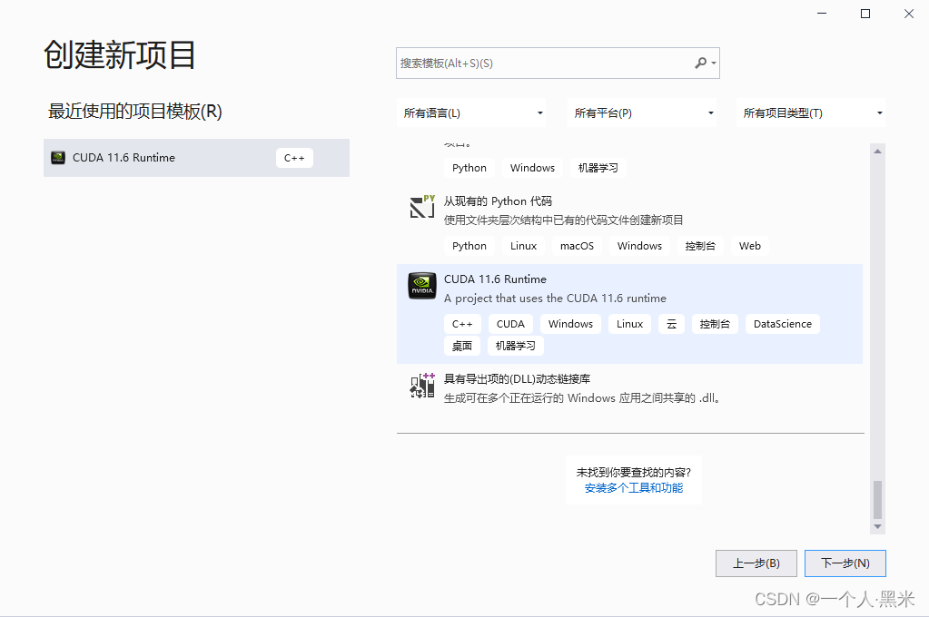Click the 控制台 tag under CUDA Runtime
The height and width of the screenshot is (617, 929).
click(x=715, y=324)
